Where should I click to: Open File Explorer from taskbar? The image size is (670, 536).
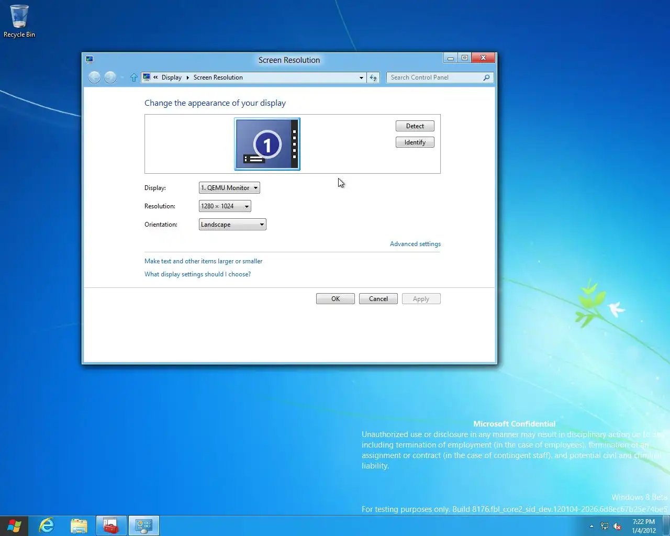click(79, 526)
